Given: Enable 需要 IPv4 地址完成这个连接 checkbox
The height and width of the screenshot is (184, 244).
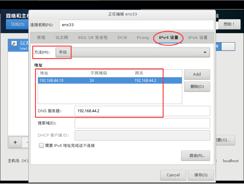Looking at the screenshot, I should 41,145.
